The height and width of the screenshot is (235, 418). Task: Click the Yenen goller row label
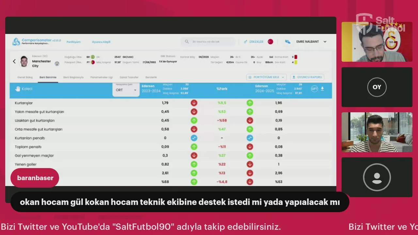click(x=26, y=164)
